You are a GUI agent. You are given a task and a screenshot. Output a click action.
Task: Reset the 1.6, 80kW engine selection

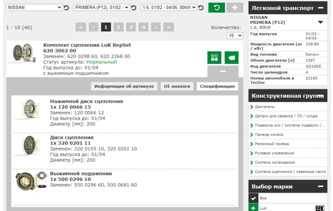(201, 8)
